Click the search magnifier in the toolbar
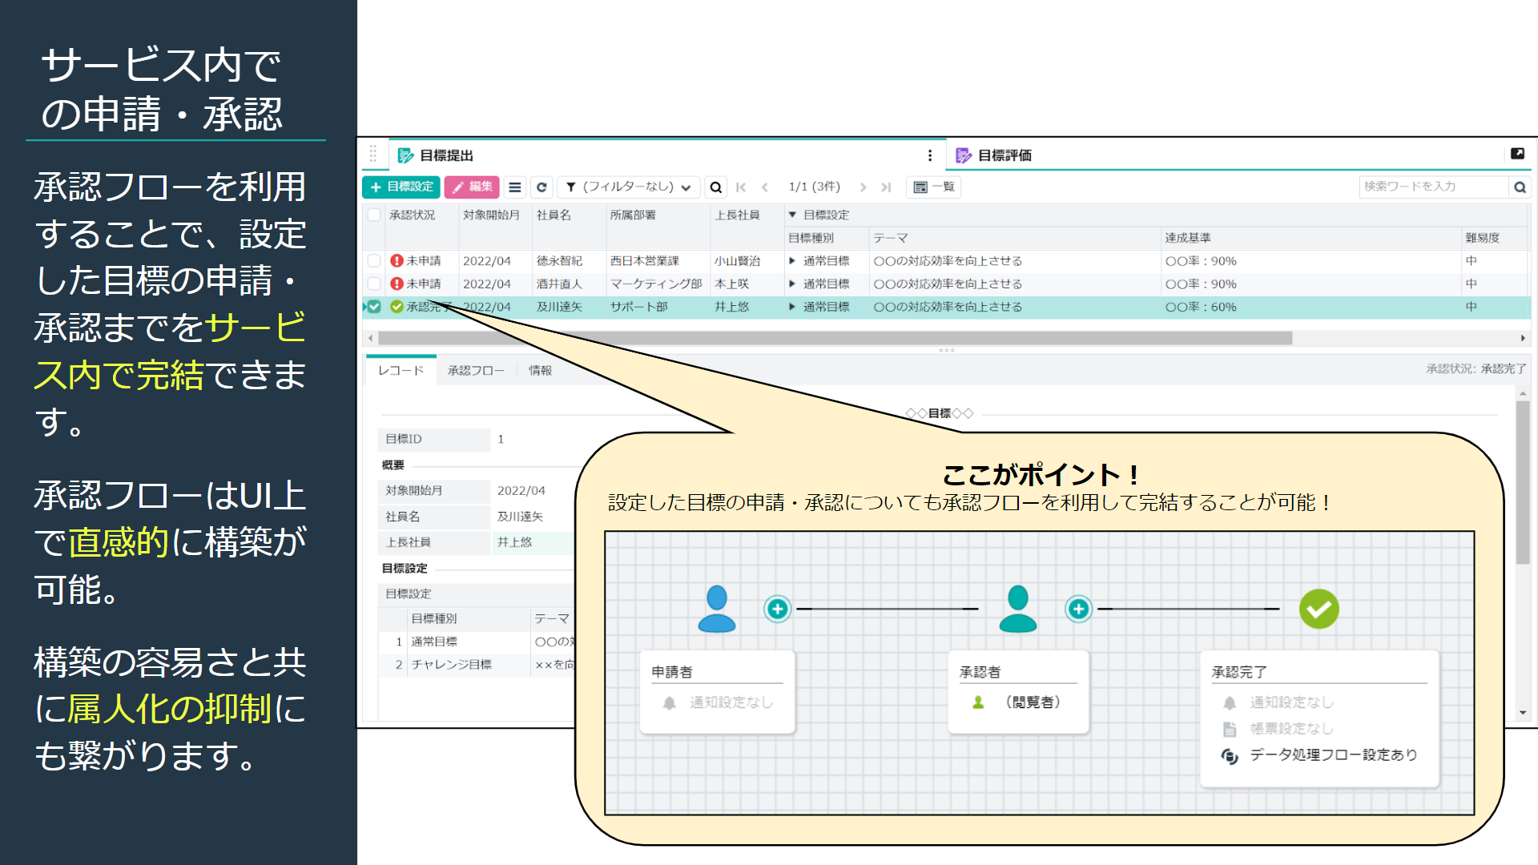Image resolution: width=1538 pixels, height=865 pixels. click(715, 187)
